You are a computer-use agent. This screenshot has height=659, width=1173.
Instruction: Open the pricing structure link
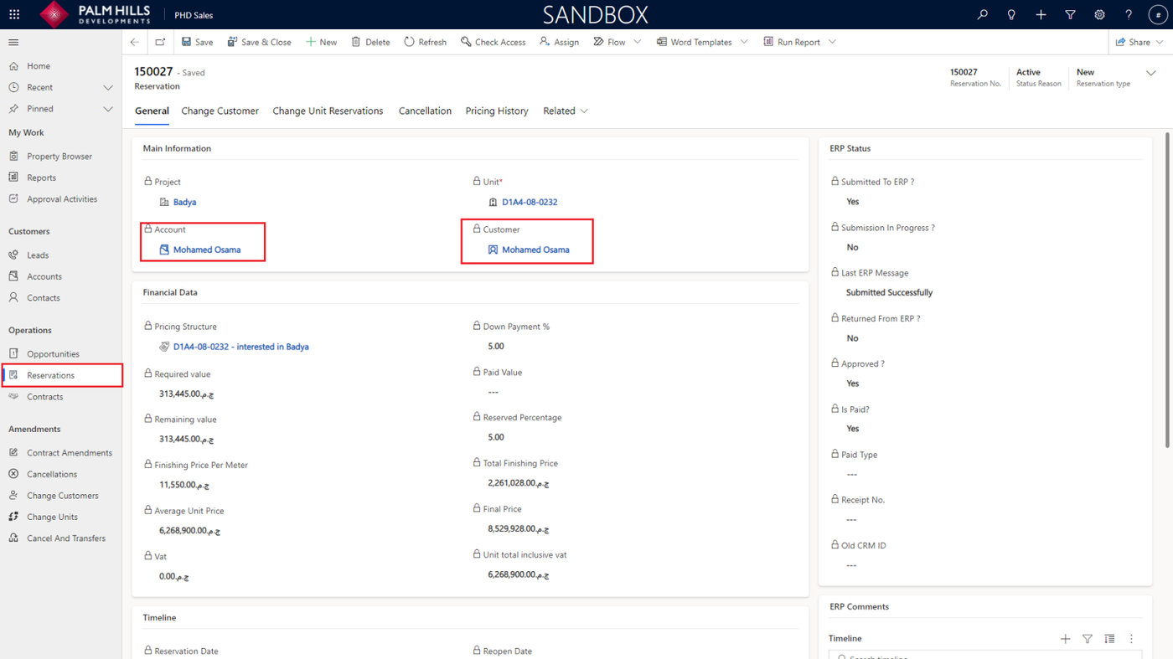tap(240, 347)
